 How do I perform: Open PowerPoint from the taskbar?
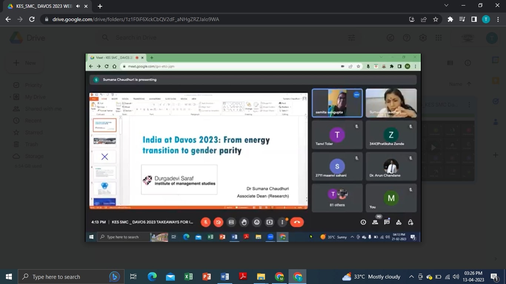(207, 277)
